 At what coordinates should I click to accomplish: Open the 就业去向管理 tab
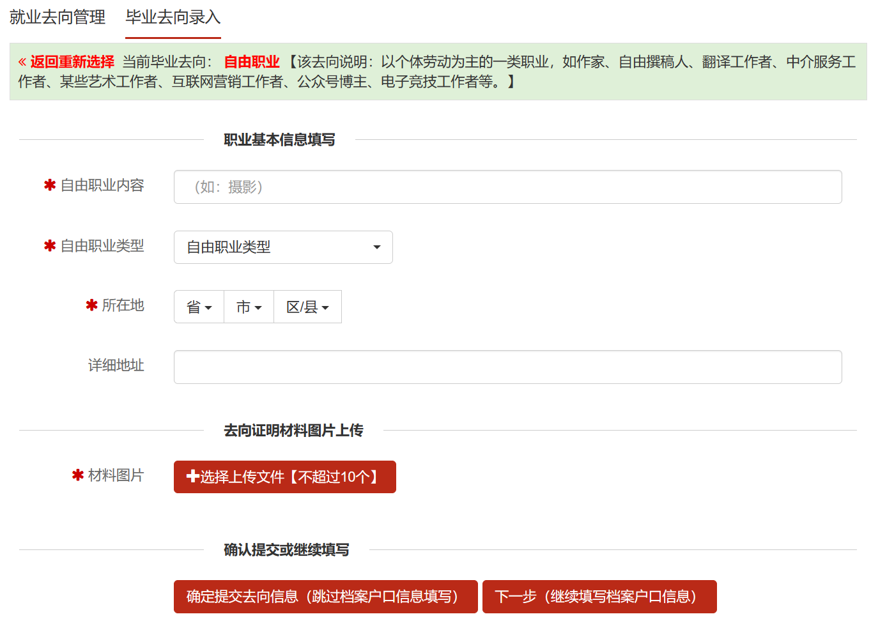58,17
